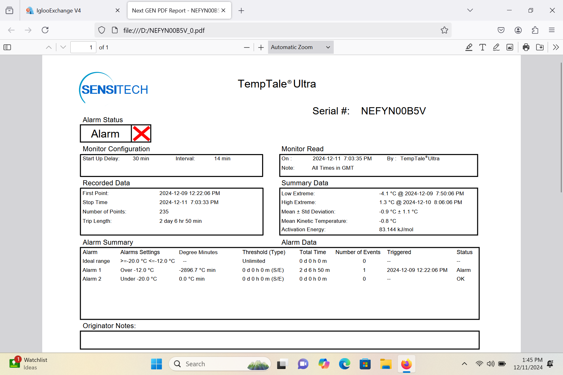Open the Automatic Zoom dropdown
The height and width of the screenshot is (375, 563).
click(301, 47)
